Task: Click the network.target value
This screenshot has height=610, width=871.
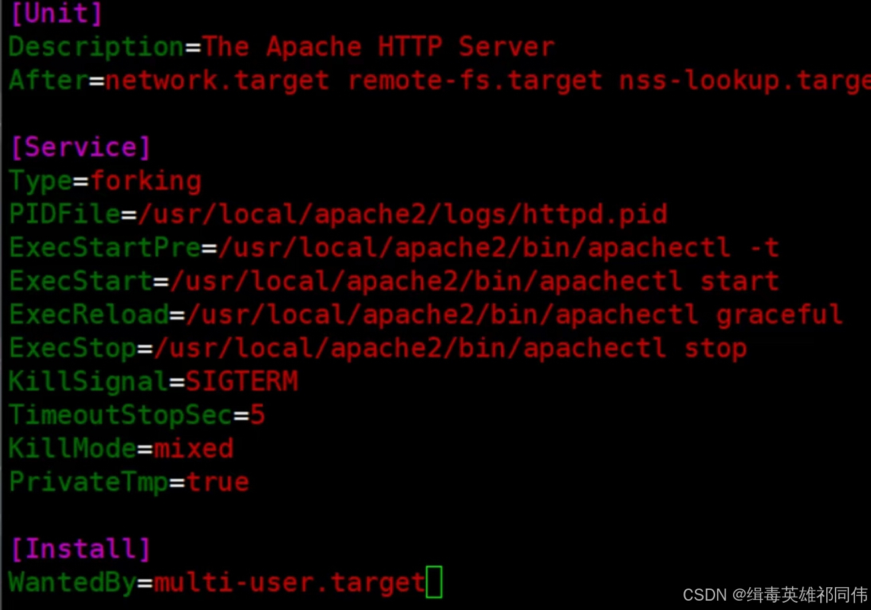Action: coord(218,81)
